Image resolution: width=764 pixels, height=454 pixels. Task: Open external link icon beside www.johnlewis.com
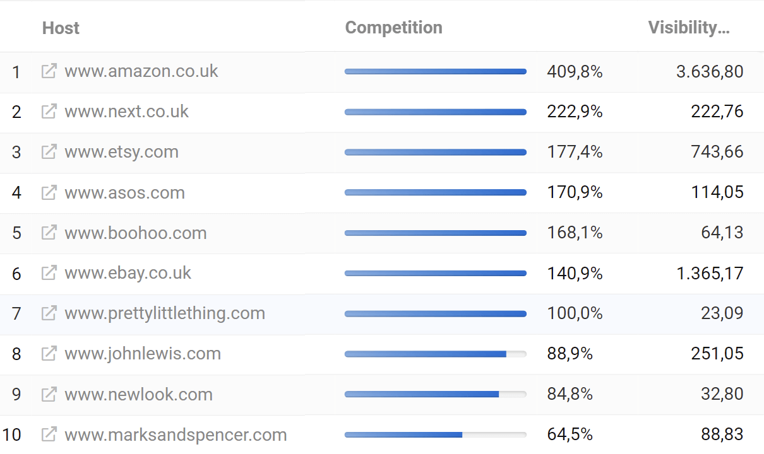click(49, 354)
